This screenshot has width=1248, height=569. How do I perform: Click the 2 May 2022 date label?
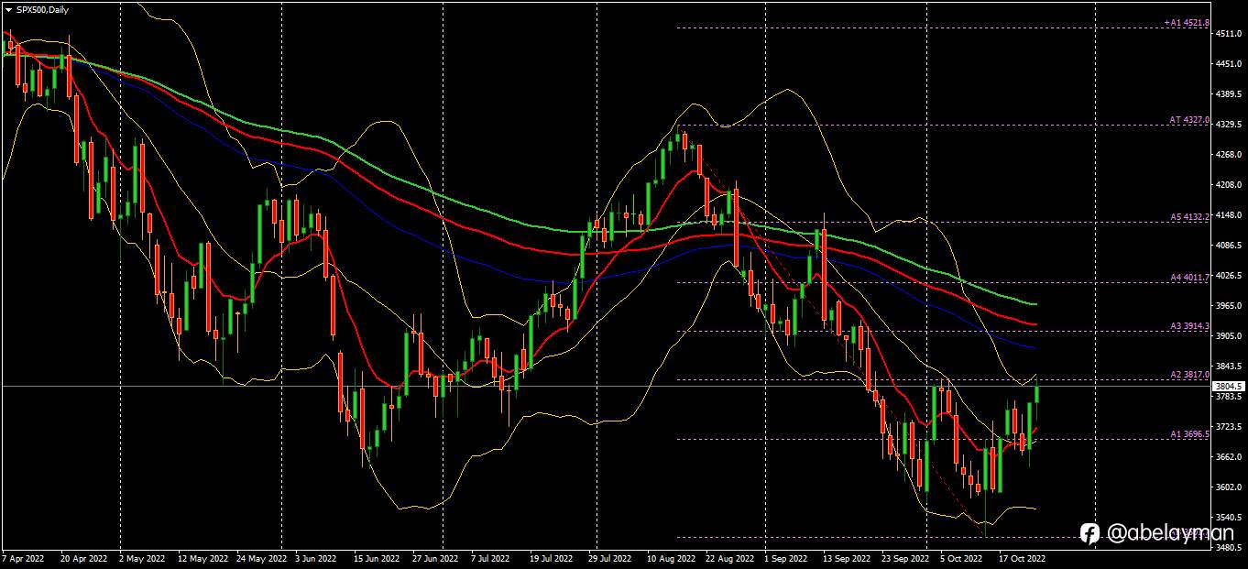click(142, 557)
